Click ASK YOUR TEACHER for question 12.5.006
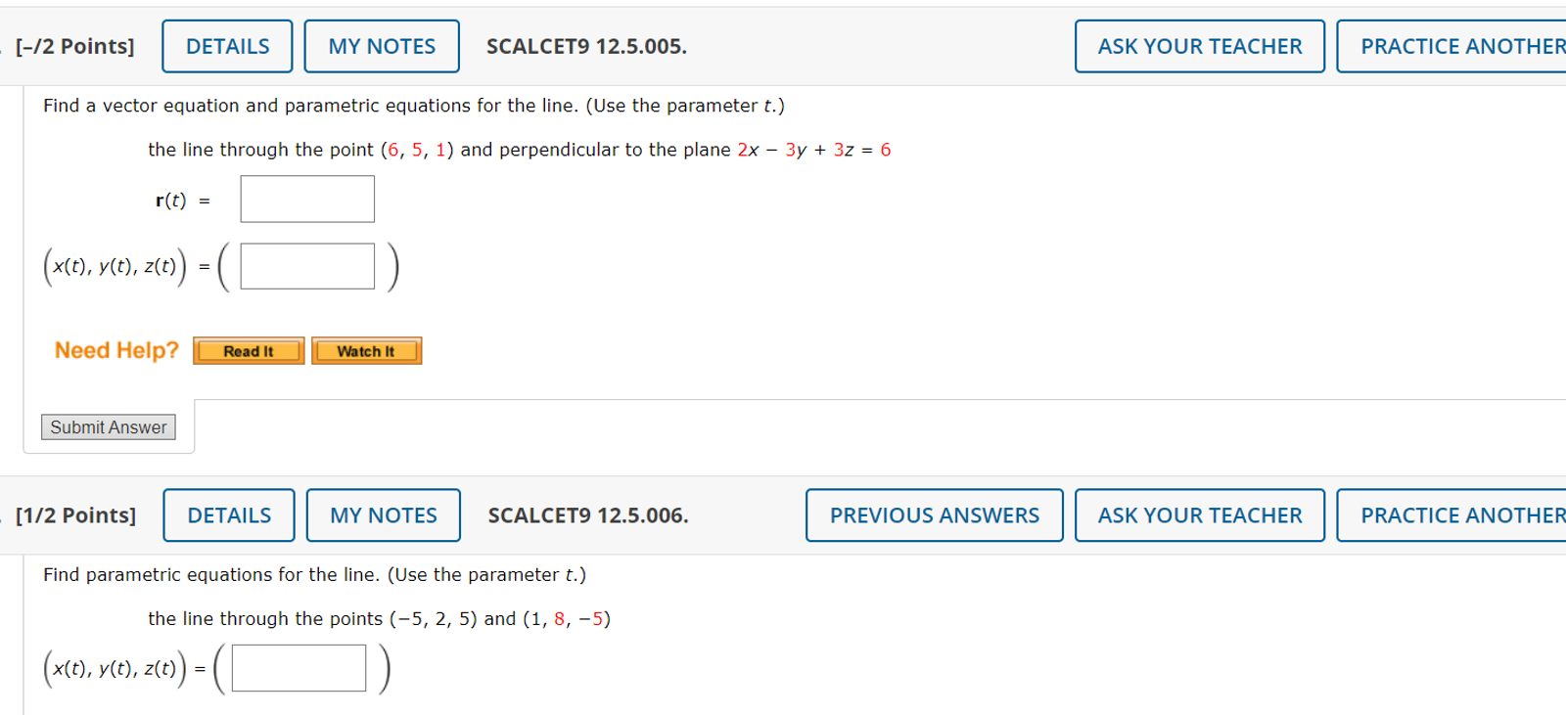The image size is (1566, 715). [x=1201, y=514]
